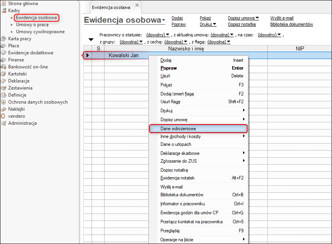Click the Dopisz notatkę toolbar link

click(x=242, y=24)
